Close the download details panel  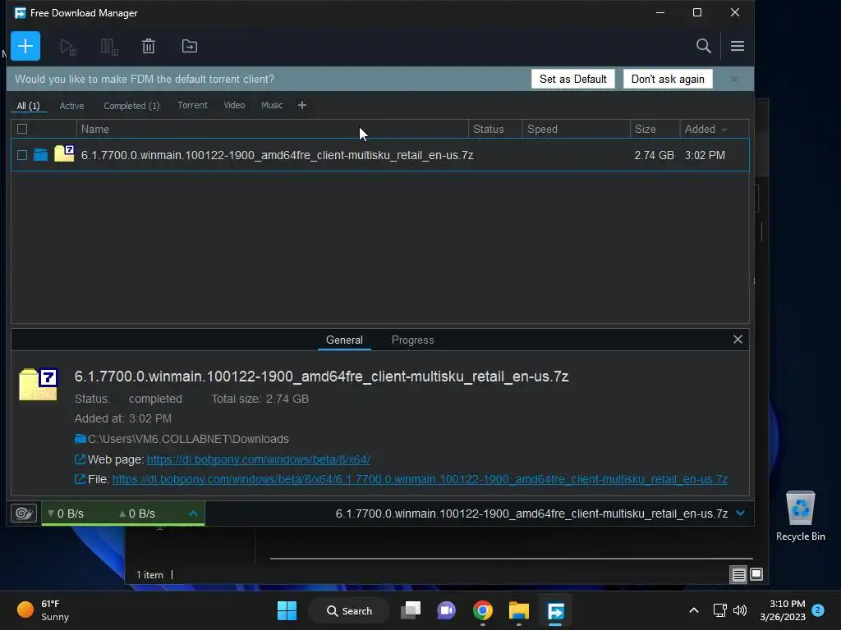[x=738, y=339]
